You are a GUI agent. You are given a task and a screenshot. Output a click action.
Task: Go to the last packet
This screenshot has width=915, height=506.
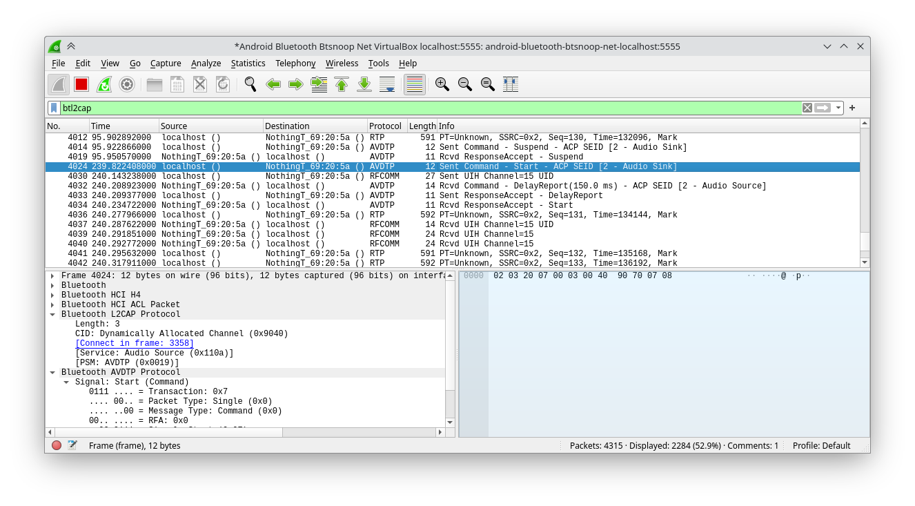pos(364,84)
